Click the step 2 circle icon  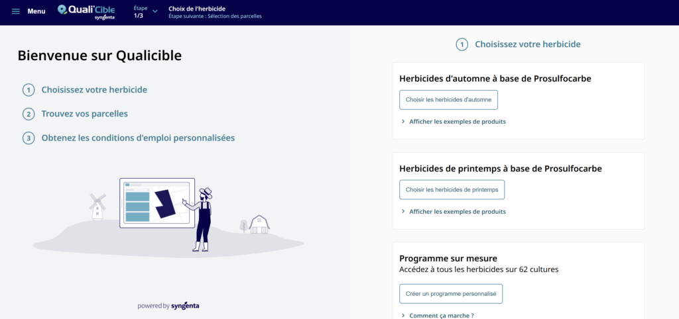tap(29, 114)
